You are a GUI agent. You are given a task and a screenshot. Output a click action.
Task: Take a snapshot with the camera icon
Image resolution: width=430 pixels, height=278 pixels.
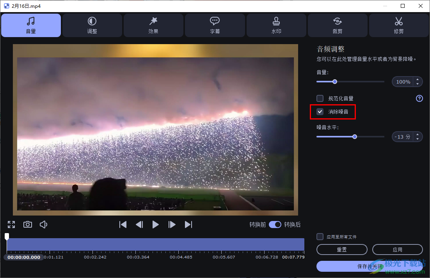(27, 225)
